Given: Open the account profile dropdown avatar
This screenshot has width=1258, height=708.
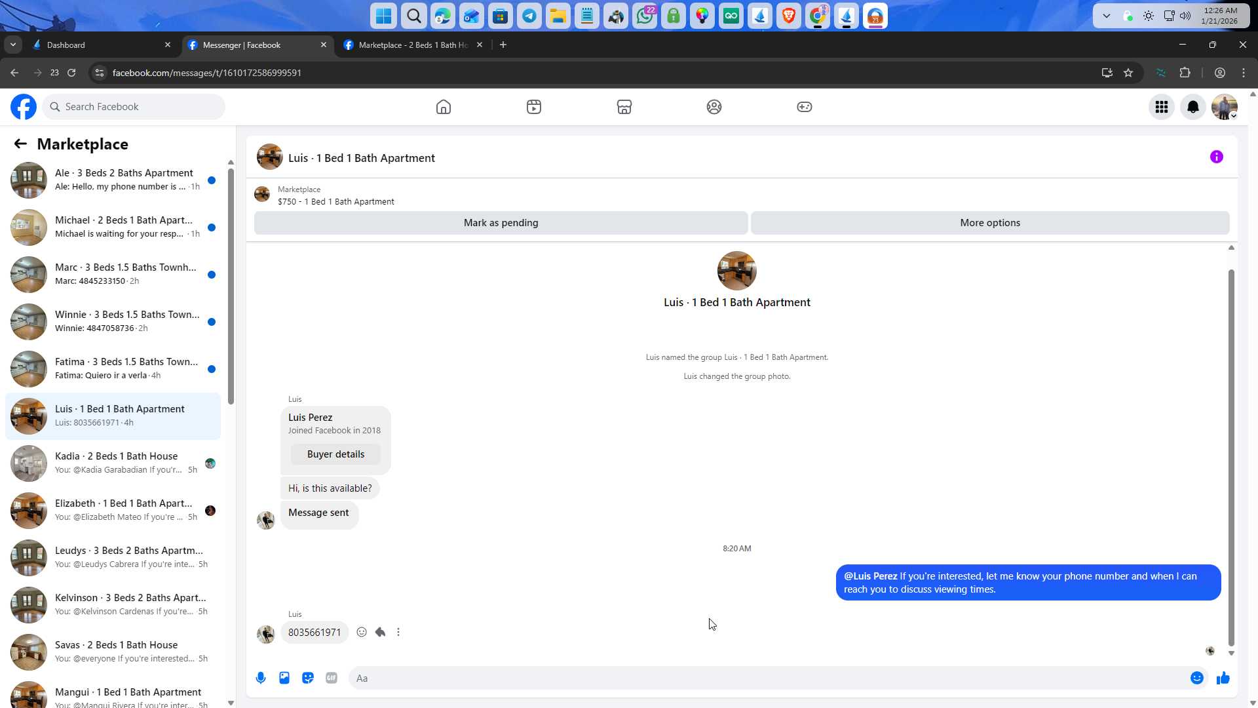Looking at the screenshot, I should [1225, 107].
